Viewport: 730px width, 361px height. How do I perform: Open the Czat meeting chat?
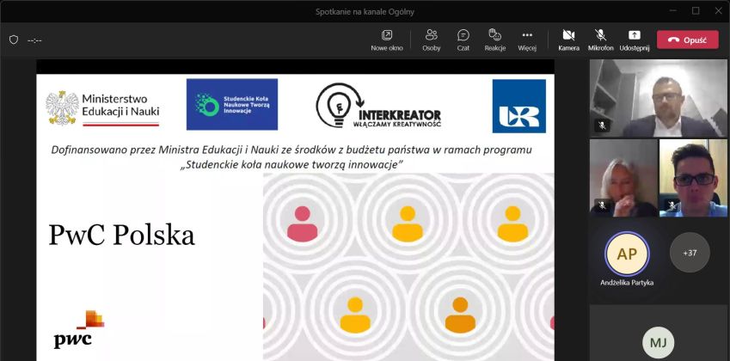click(x=463, y=40)
